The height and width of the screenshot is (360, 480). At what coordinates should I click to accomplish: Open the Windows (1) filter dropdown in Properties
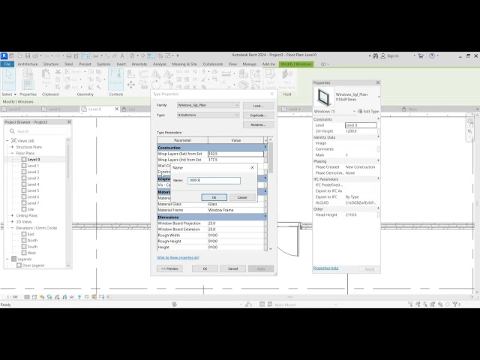(x=354, y=112)
